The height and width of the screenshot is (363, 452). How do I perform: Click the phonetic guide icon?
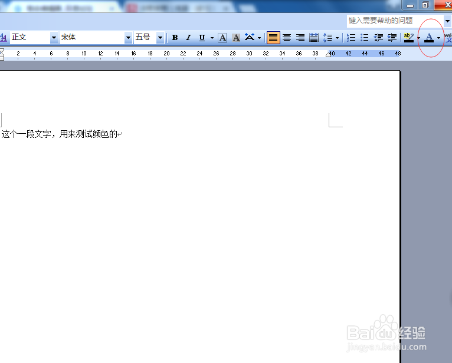tap(448, 38)
